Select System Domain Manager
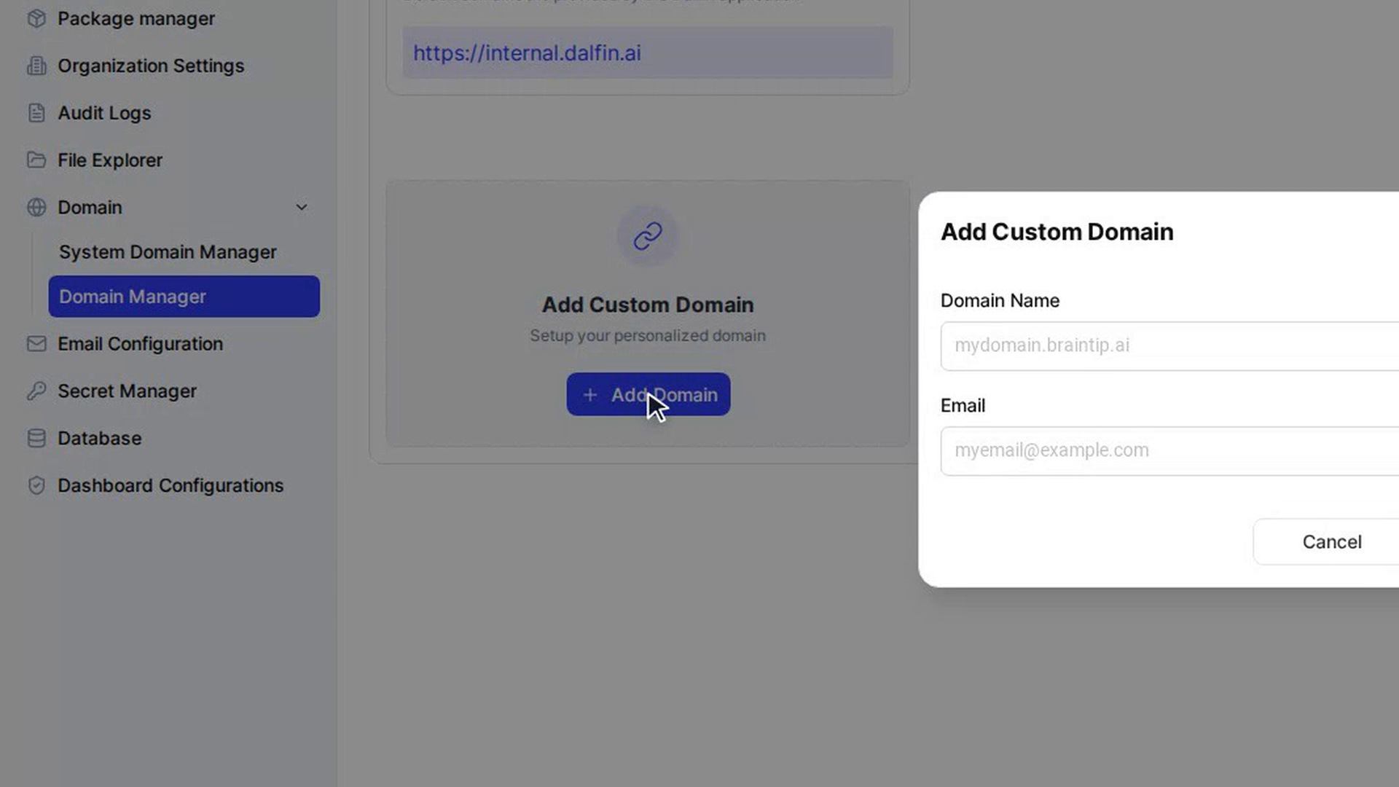 click(x=168, y=252)
